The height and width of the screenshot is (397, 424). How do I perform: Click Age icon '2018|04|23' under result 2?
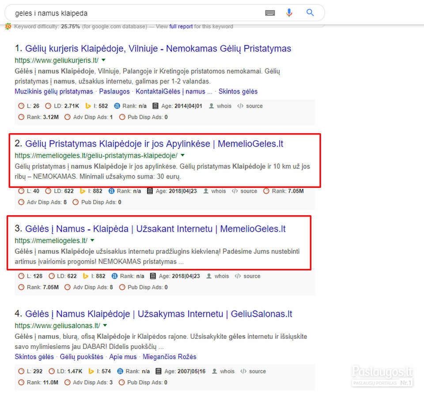pos(150,191)
